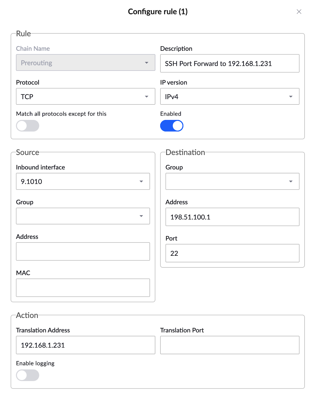The width and height of the screenshot is (315, 397).
Task: Open the IP version dropdown
Action: click(x=229, y=96)
